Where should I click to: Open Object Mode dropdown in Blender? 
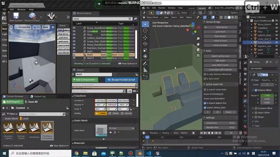click(x=152, y=17)
